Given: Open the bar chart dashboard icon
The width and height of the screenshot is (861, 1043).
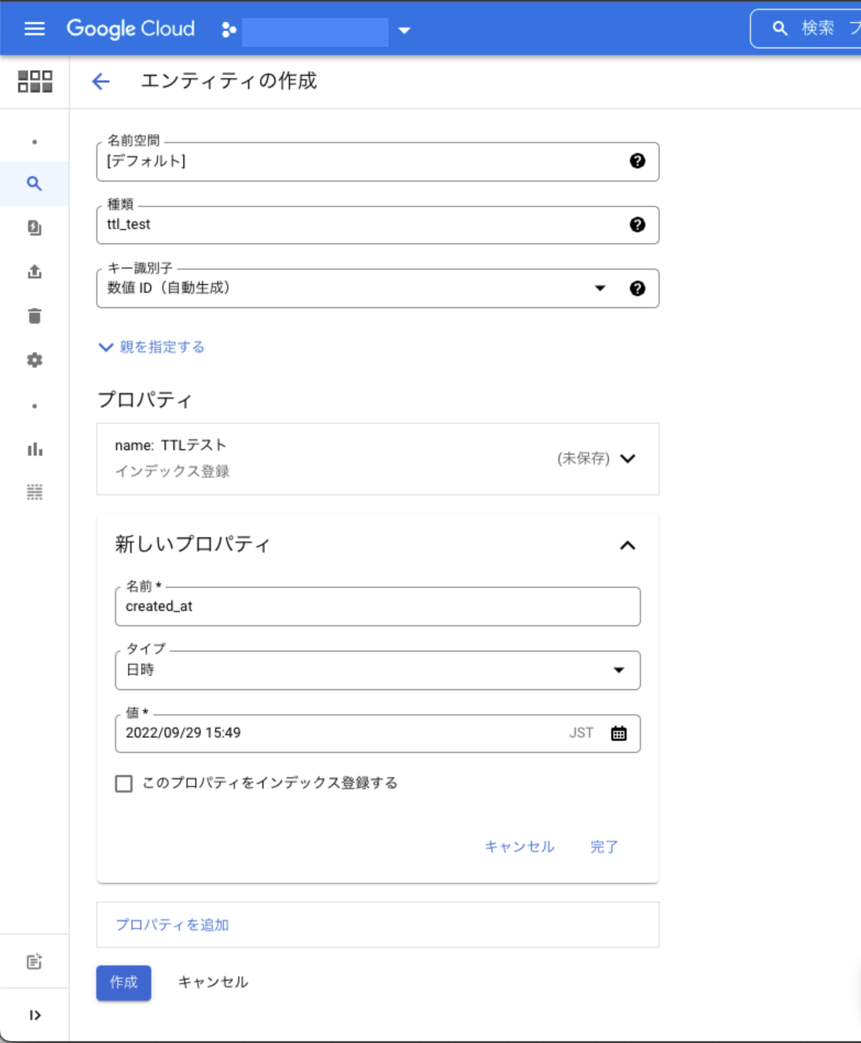Looking at the screenshot, I should (x=34, y=450).
